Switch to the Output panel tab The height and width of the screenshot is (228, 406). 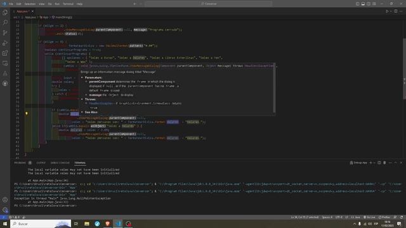click(x=41, y=163)
